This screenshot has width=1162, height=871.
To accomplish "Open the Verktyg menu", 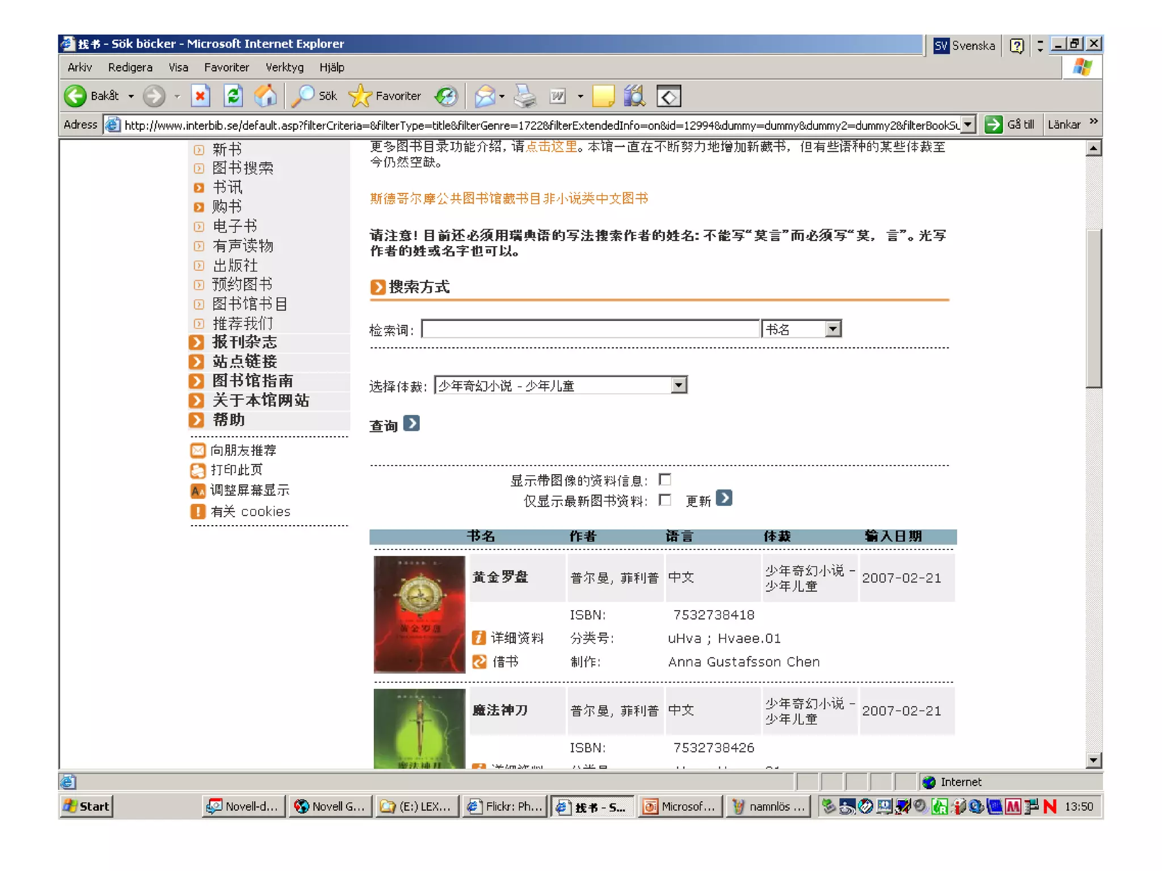I will click(284, 67).
